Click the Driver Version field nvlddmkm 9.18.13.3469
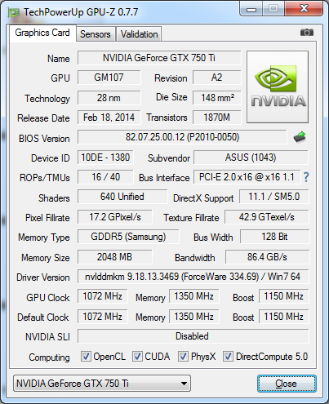 (x=193, y=277)
